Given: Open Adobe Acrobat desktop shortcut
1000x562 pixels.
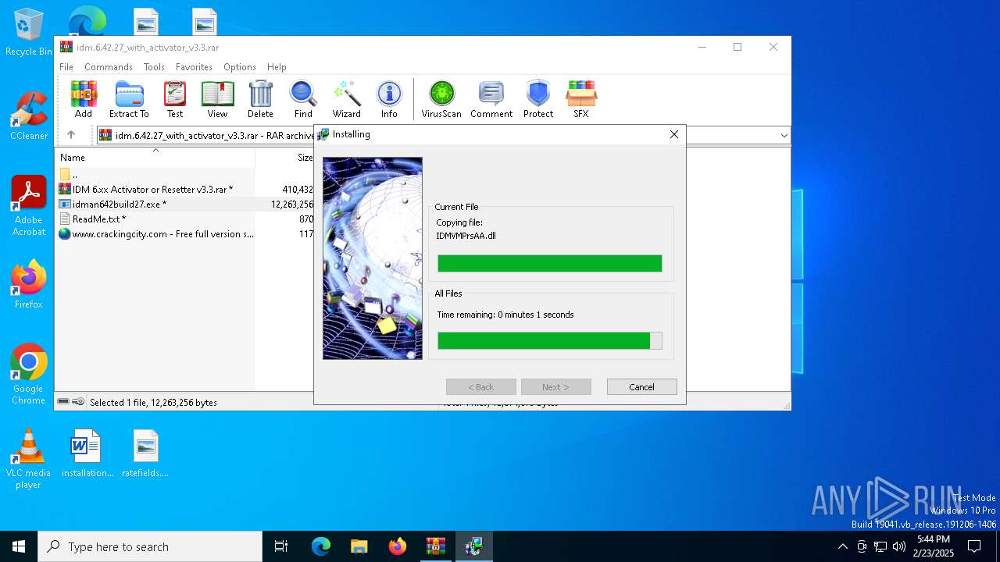Looking at the screenshot, I should click(28, 206).
